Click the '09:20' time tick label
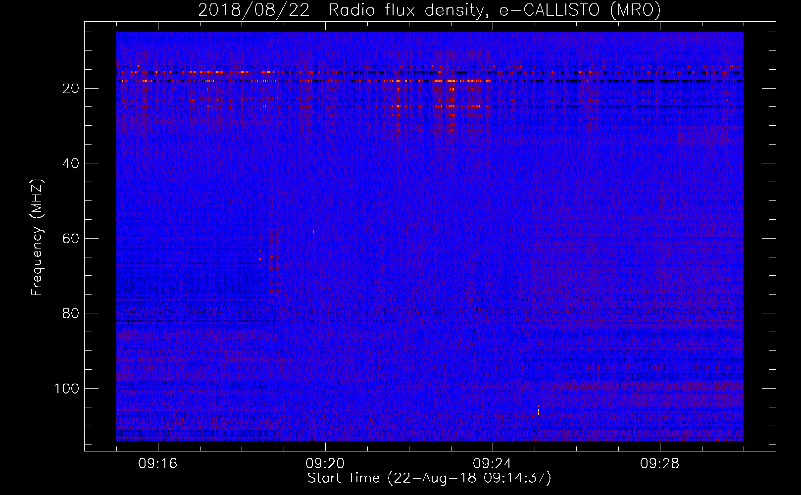Viewport: 801px width, 495px height. pyautogui.click(x=325, y=464)
